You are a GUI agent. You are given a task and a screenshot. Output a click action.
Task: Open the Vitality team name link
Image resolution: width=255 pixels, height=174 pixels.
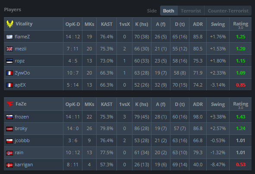tap(24, 24)
